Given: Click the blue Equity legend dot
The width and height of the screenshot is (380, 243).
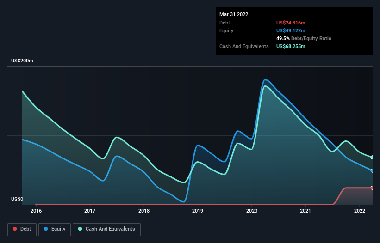Looking at the screenshot, I should pyautogui.click(x=46, y=229).
